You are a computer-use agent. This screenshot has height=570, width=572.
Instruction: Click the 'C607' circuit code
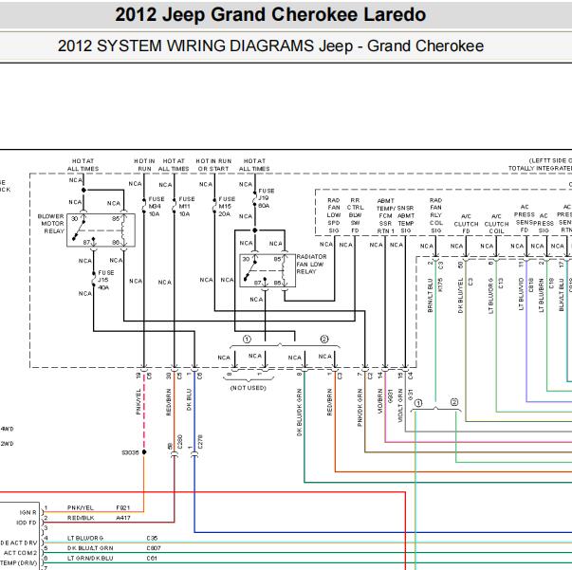(x=154, y=548)
